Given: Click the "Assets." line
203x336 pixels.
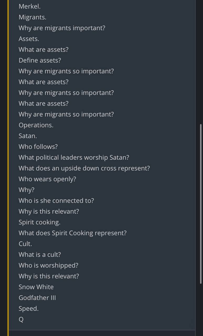Looking at the screenshot, I should [29, 39].
